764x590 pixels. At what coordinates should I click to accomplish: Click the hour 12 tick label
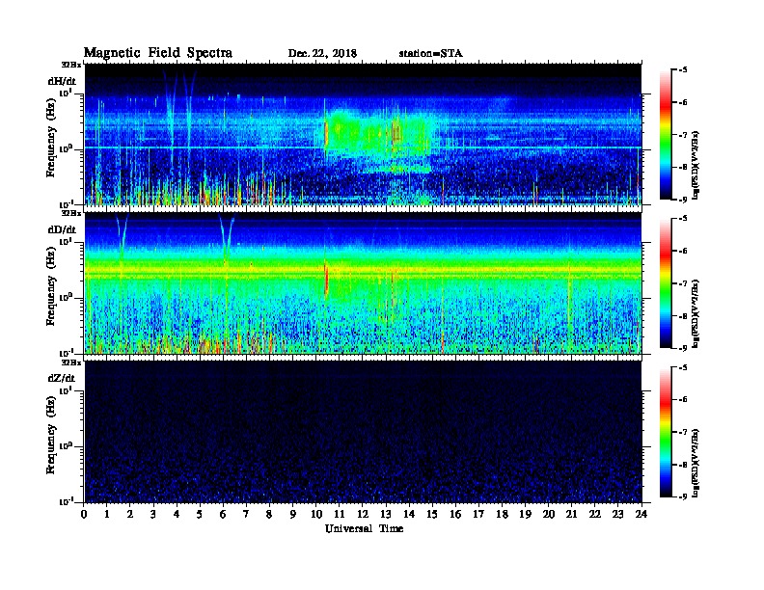pyautogui.click(x=363, y=515)
